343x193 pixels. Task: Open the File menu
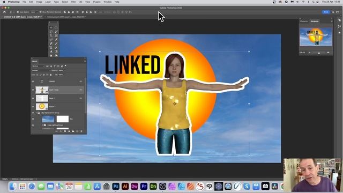tap(24, 2)
